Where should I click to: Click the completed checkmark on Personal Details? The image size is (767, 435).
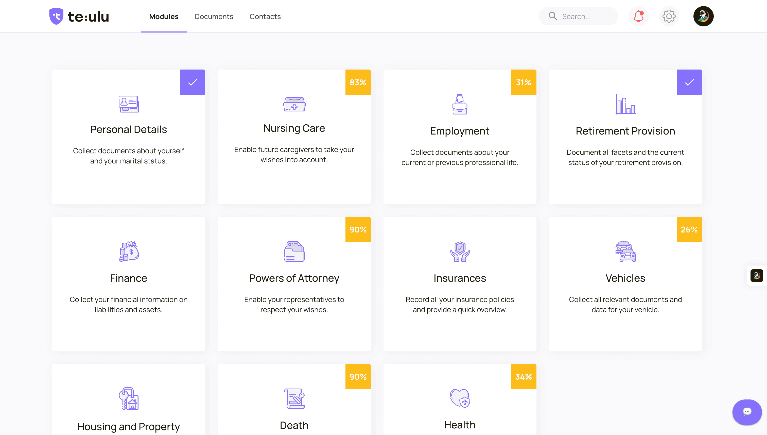tap(192, 82)
